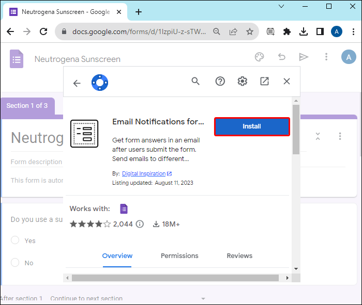Open the customize theme palette icon
Screen dimensions: 362x305
[259, 57]
